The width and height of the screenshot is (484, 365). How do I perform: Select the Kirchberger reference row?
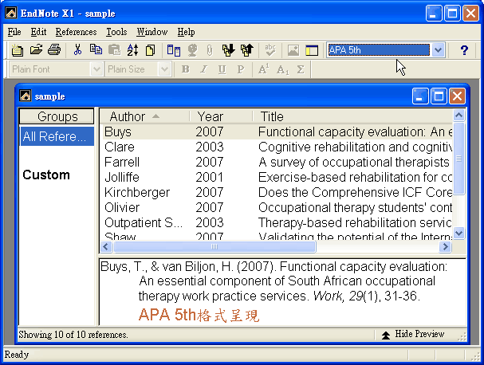tap(277, 193)
